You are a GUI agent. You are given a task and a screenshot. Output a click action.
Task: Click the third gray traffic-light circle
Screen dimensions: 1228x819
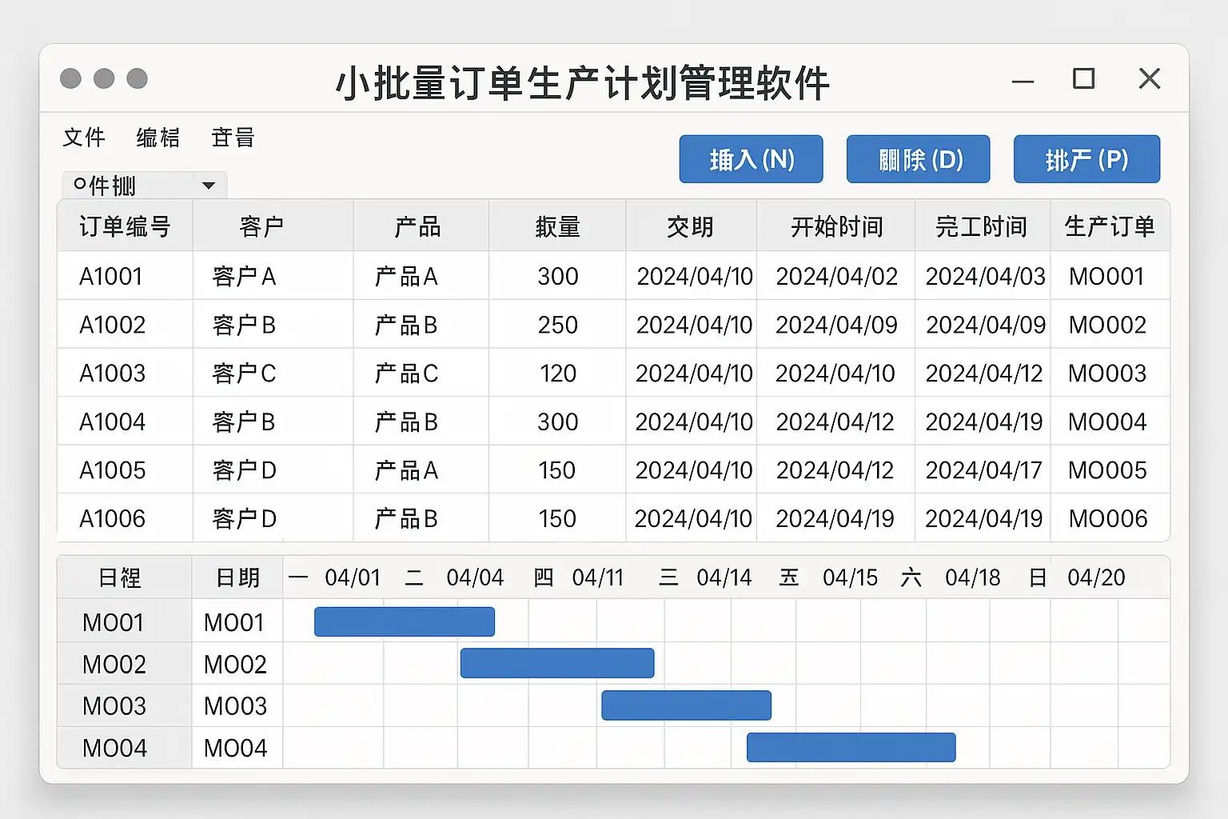[x=138, y=78]
